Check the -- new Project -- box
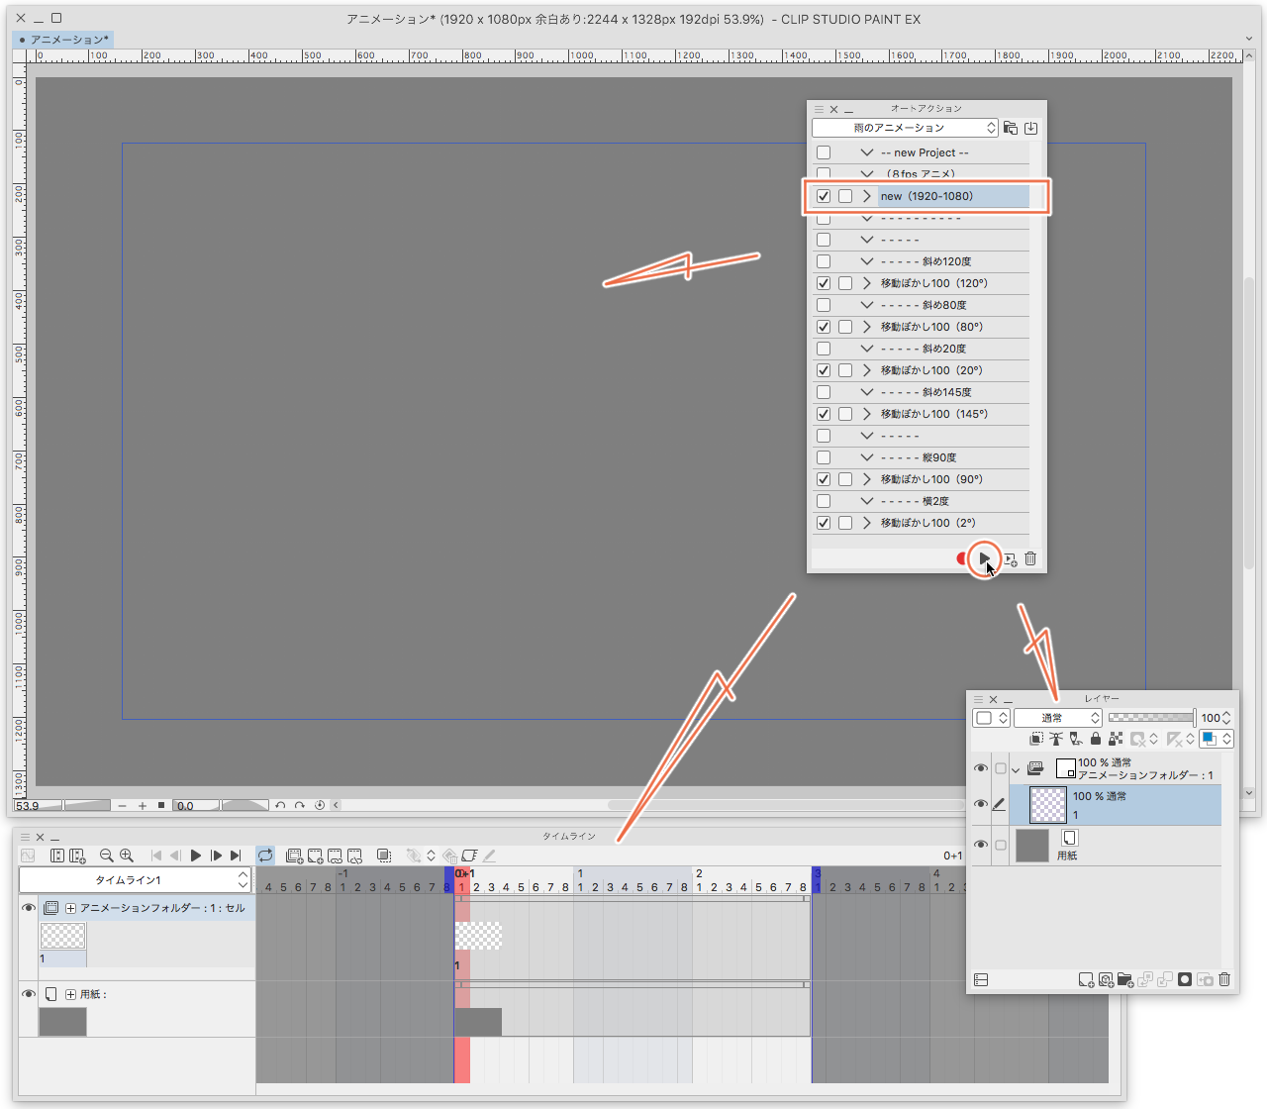 (x=824, y=152)
